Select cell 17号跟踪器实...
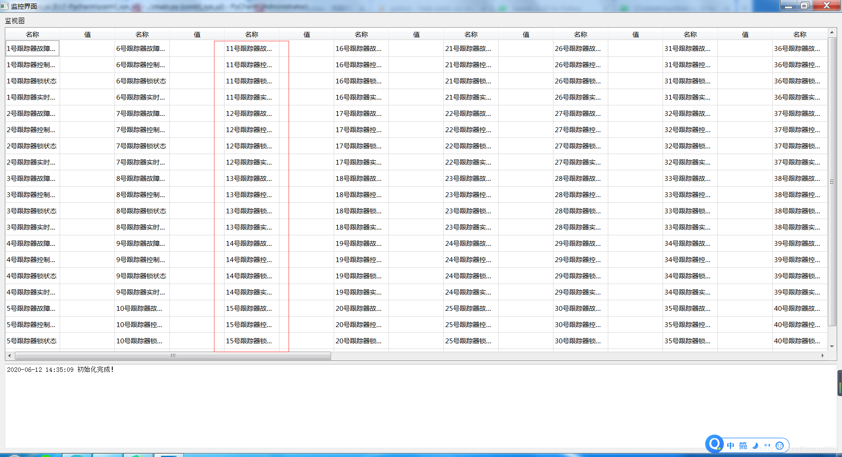Image resolution: width=842 pixels, height=457 pixels. tap(361, 162)
